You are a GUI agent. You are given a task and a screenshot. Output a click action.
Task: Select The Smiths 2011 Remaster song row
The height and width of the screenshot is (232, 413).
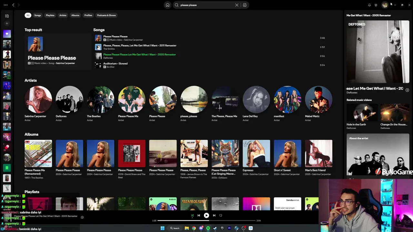[x=210, y=47]
